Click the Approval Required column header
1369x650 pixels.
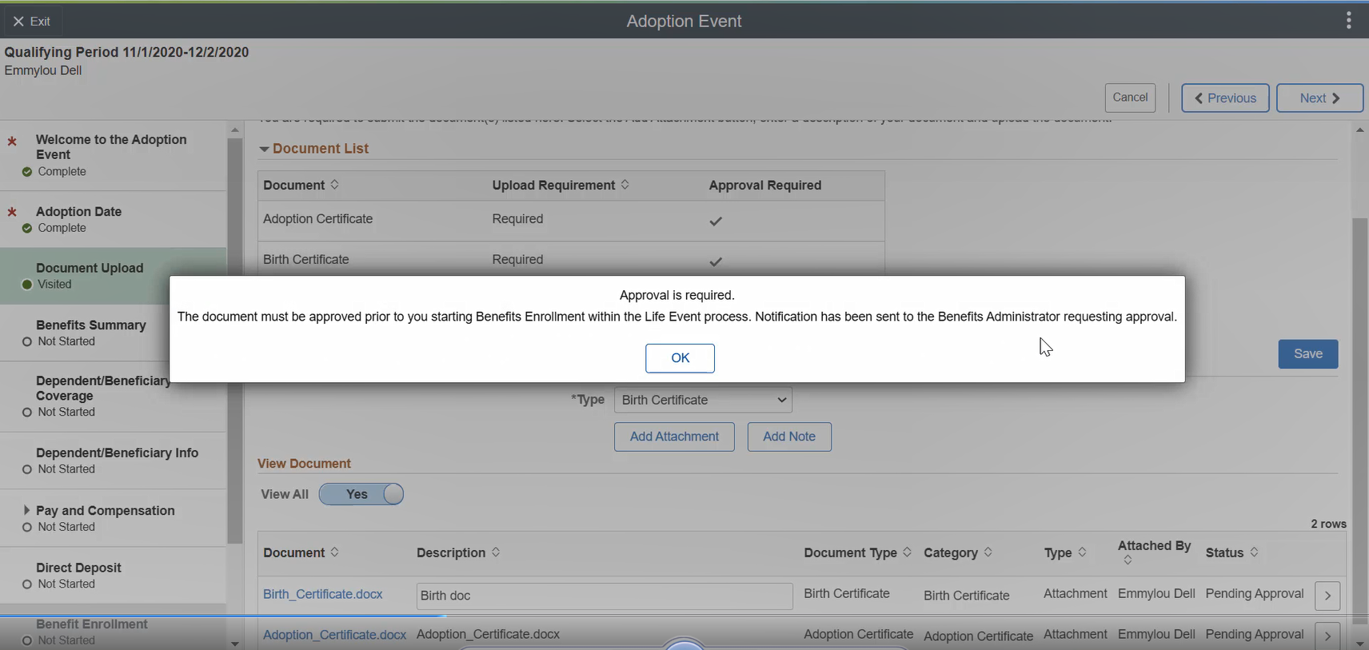click(765, 185)
